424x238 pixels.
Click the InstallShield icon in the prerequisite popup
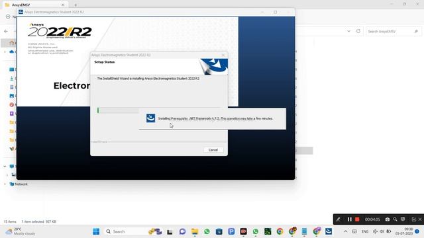[150, 118]
